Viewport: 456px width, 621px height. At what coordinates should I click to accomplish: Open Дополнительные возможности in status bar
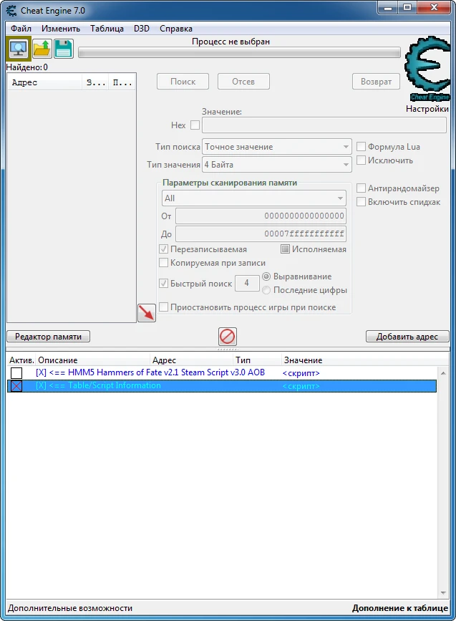(x=70, y=608)
